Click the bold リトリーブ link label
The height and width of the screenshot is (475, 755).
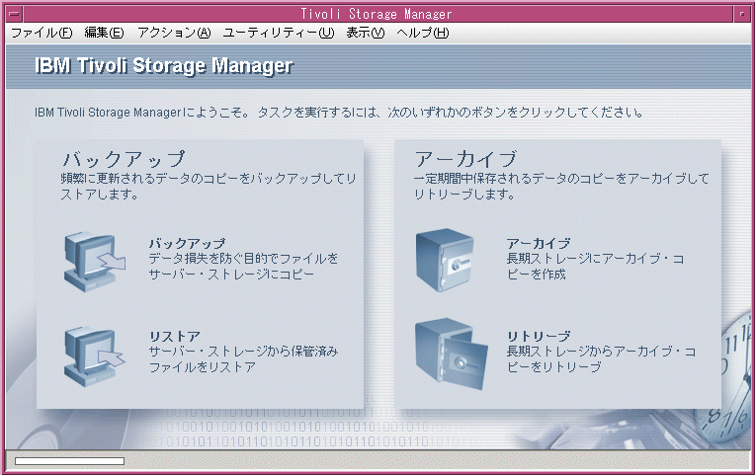pos(539,337)
